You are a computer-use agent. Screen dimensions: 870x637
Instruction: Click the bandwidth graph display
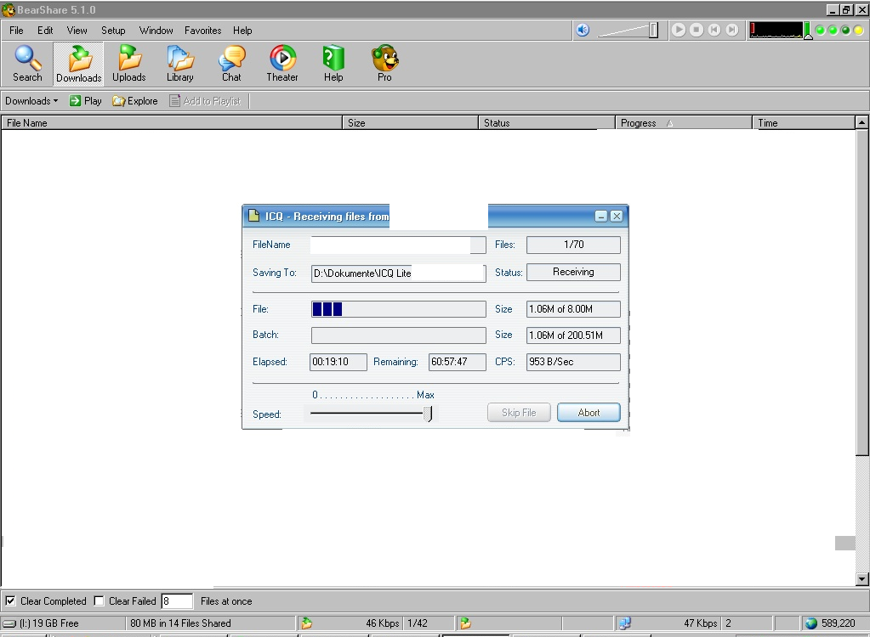pos(776,30)
